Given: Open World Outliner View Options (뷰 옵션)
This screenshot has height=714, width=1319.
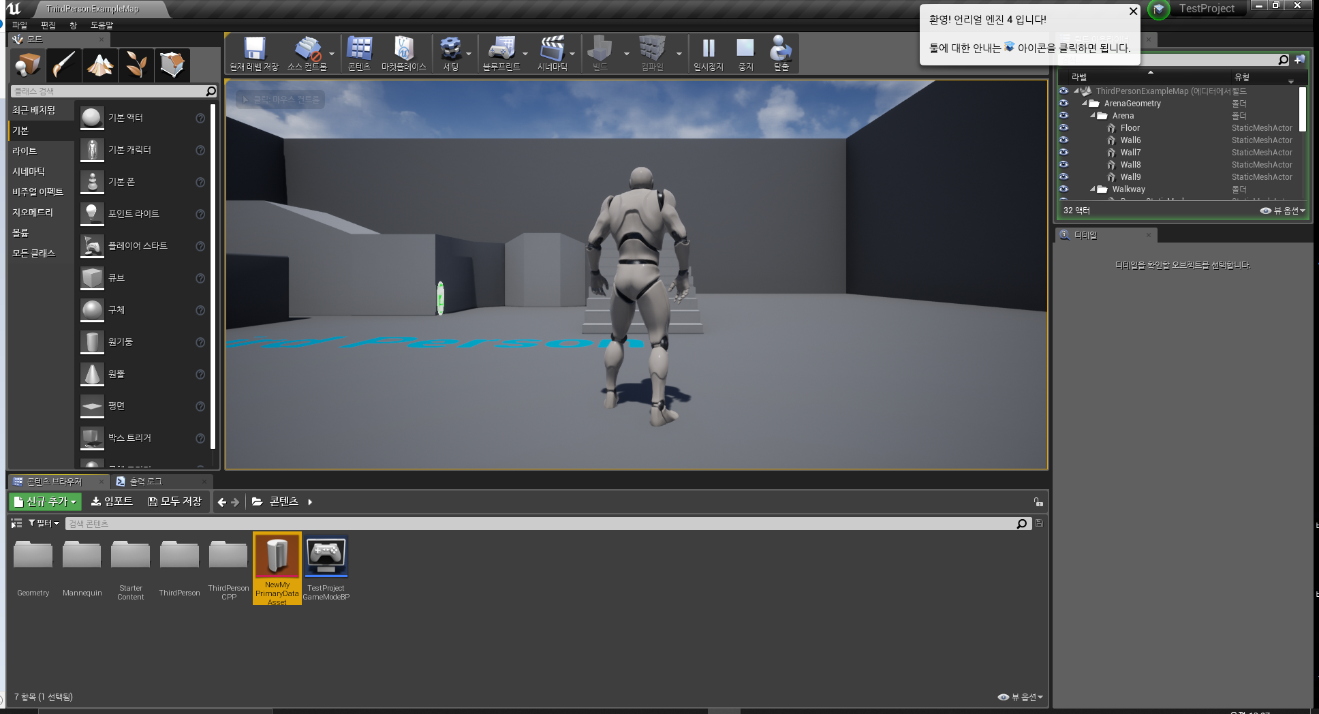Looking at the screenshot, I should pos(1283,211).
